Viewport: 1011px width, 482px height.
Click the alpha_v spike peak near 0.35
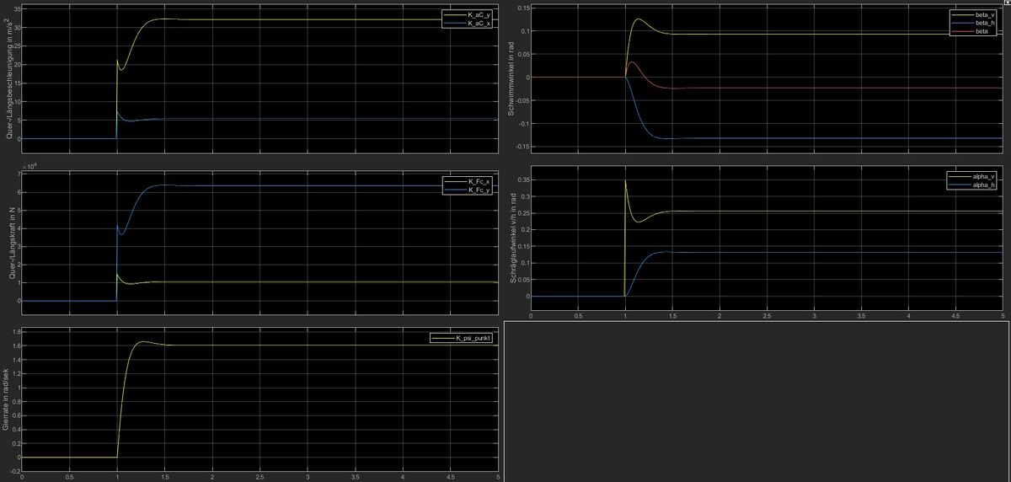(x=625, y=180)
